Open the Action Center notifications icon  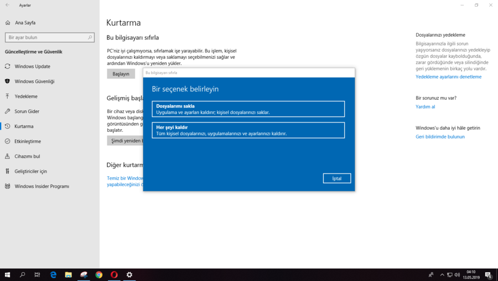489,275
